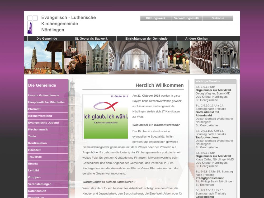This screenshot has width=264, height=198.
Task: Click the purple church tower logo icon
Action: (30, 27)
